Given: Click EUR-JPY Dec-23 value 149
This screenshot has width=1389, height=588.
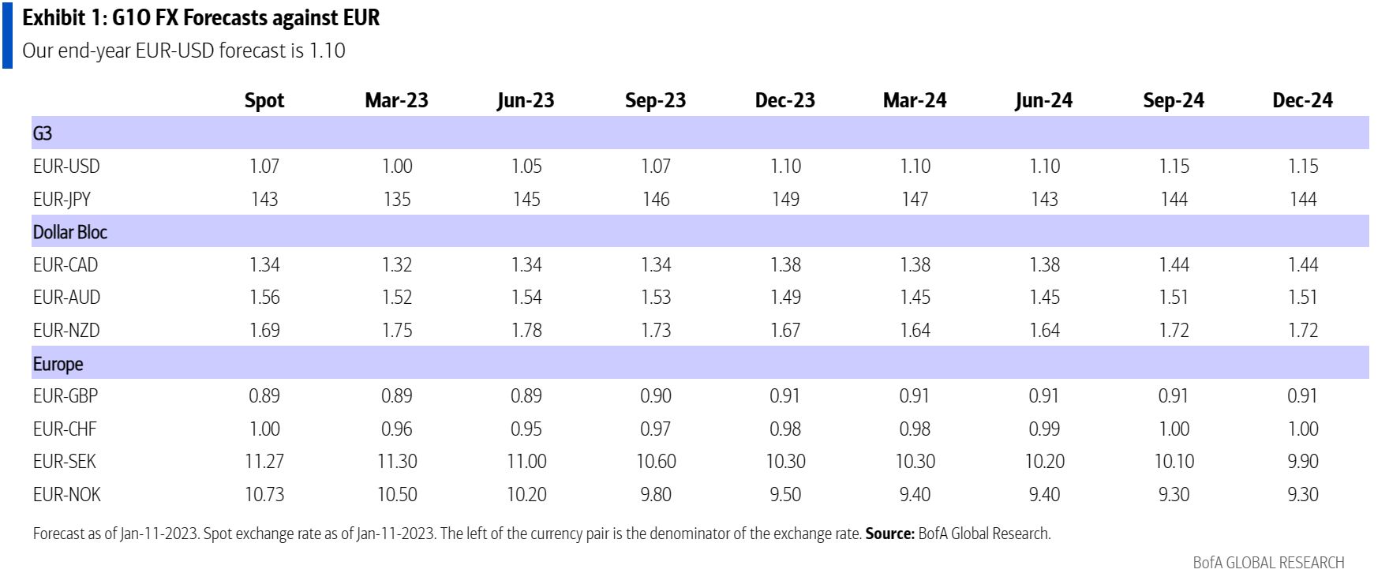Looking at the screenshot, I should (785, 199).
